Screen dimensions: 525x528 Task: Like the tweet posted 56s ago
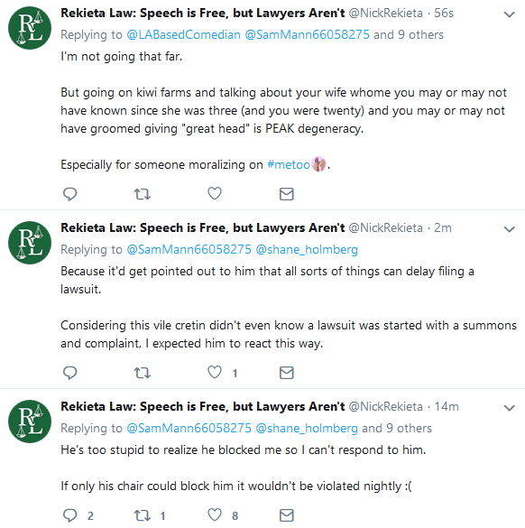(x=215, y=193)
